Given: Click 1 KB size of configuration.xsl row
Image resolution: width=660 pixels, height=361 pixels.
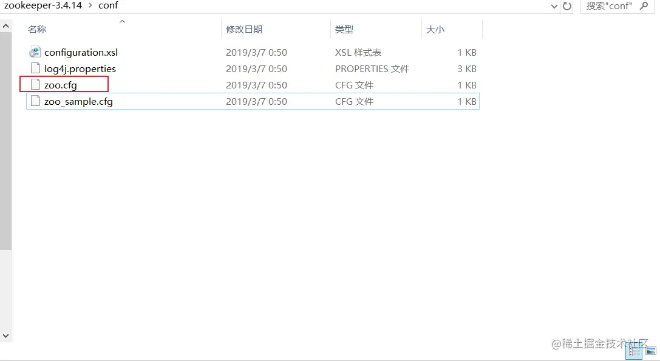Looking at the screenshot, I should tap(467, 53).
